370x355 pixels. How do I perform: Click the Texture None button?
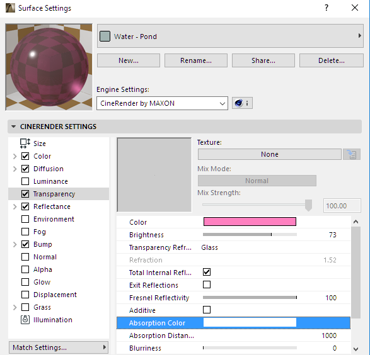(x=270, y=154)
